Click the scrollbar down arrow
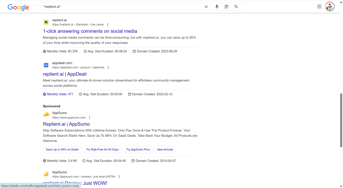343x188 pixels. 341,186
